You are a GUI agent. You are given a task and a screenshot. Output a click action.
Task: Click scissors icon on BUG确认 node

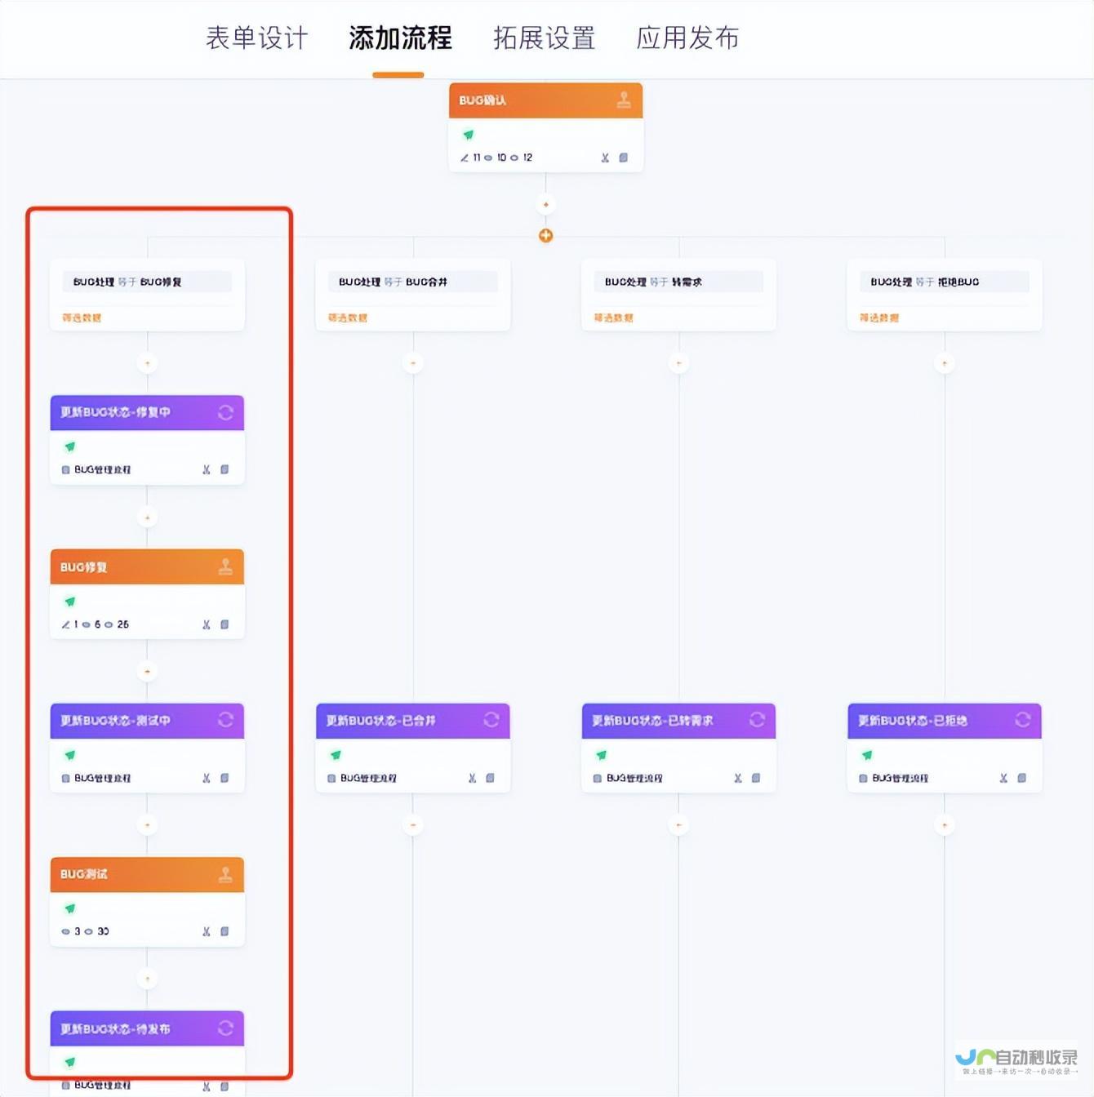click(x=605, y=158)
